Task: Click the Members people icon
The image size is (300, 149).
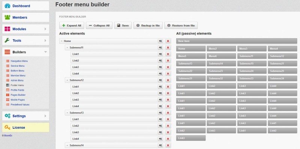Action: click(x=7, y=17)
